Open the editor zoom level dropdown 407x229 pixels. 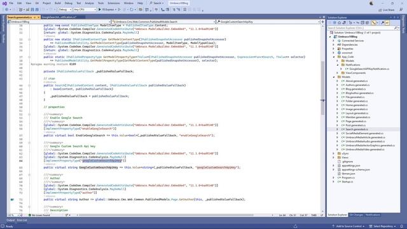pos(13,215)
